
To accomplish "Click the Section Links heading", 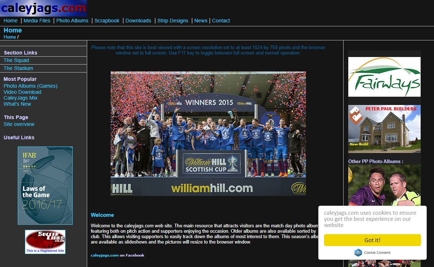I will click(x=21, y=53).
